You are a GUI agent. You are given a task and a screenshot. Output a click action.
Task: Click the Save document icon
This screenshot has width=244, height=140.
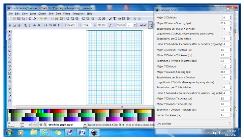tap(19, 18)
